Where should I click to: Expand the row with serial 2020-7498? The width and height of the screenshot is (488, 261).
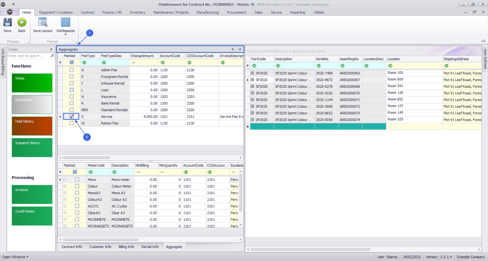tap(252, 73)
